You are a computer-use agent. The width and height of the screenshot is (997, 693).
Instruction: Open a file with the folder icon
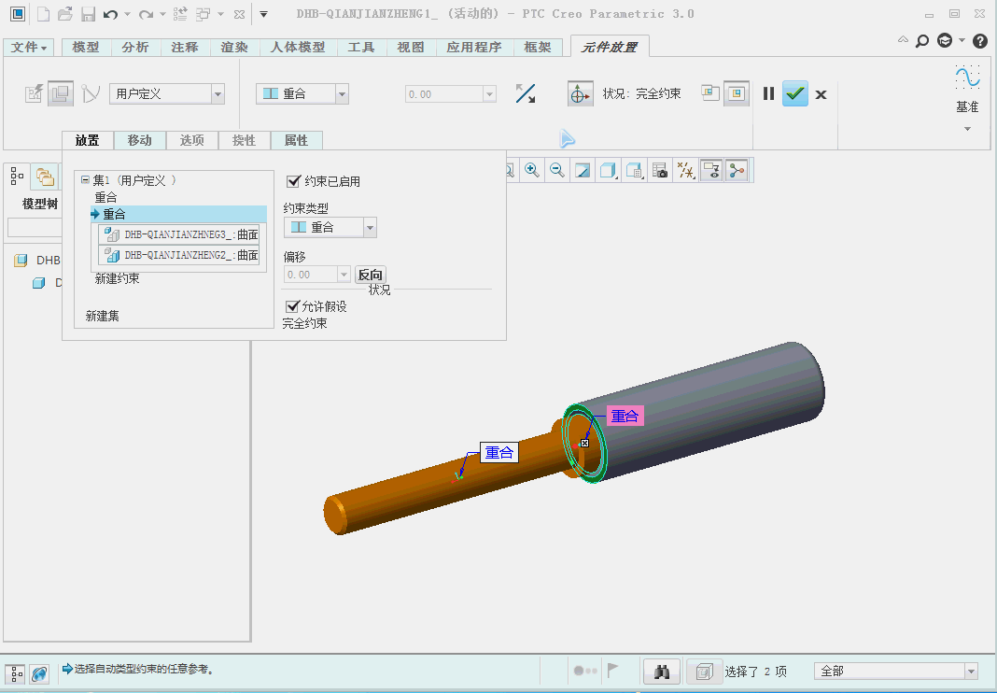[64, 14]
